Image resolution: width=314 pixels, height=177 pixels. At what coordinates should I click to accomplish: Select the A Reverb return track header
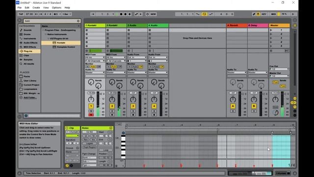click(x=236, y=26)
